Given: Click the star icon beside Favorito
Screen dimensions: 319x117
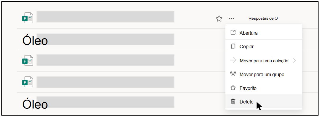Looking at the screenshot, I should pyautogui.click(x=233, y=88).
